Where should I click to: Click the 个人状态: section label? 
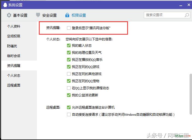tap(53, 39)
